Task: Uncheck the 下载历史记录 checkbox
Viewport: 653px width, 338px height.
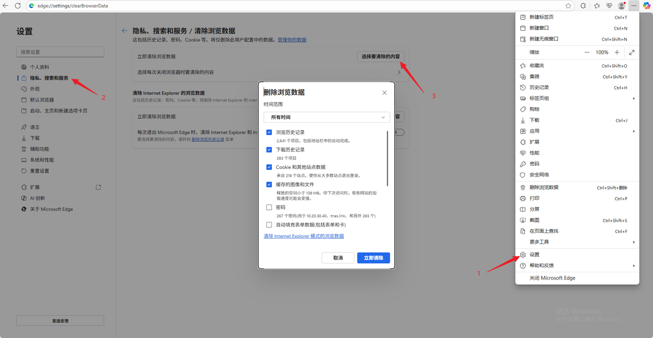Action: pyautogui.click(x=269, y=150)
